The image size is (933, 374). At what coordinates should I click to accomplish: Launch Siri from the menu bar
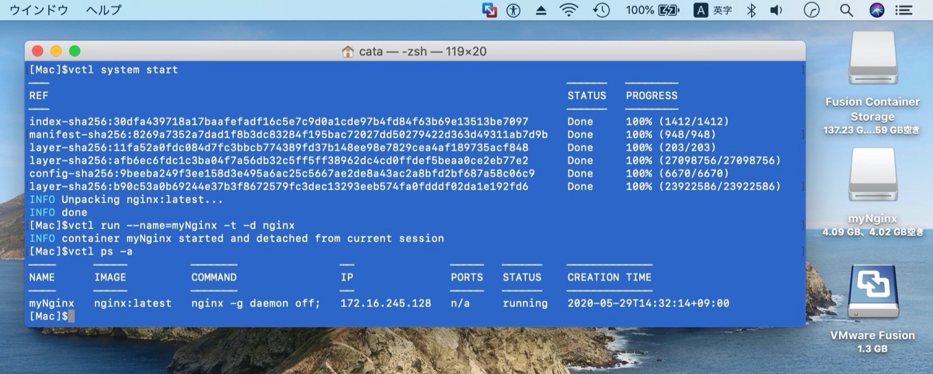pyautogui.click(x=877, y=10)
